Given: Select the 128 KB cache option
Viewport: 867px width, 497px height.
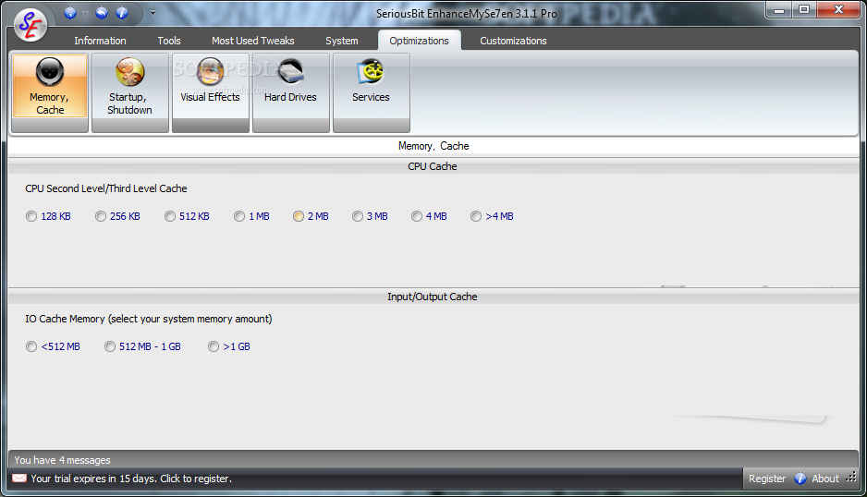Looking at the screenshot, I should [48, 216].
